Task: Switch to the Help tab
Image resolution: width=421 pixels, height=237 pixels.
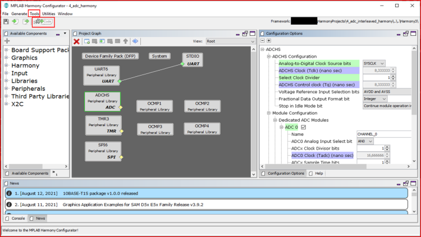Action: pos(319,173)
